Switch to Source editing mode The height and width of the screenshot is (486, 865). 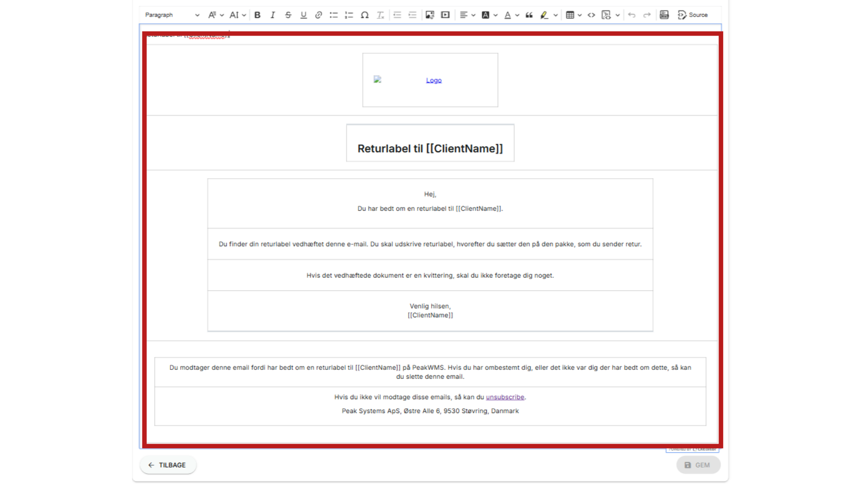(x=693, y=15)
